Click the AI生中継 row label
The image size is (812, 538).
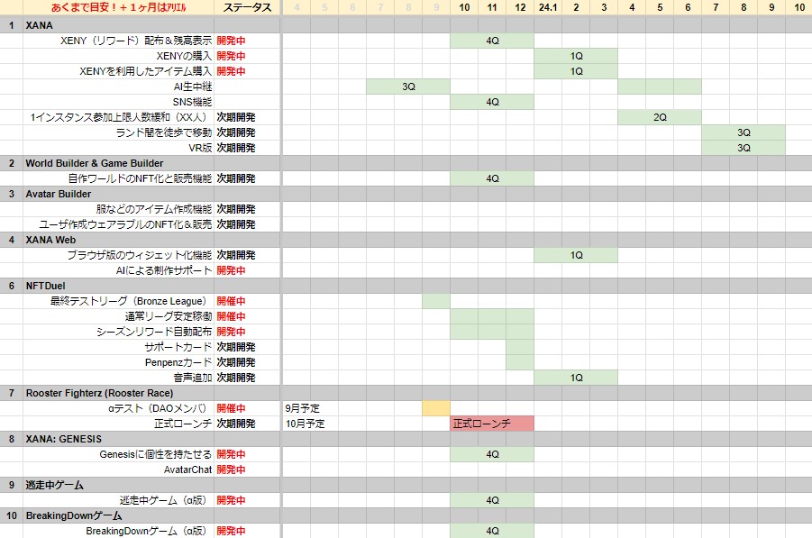click(x=193, y=87)
